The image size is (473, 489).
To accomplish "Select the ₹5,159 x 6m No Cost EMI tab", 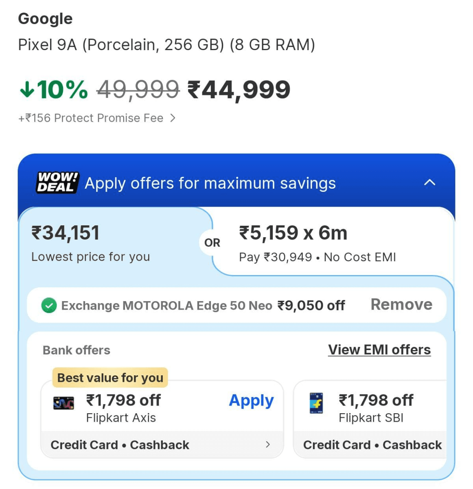I will coord(318,243).
